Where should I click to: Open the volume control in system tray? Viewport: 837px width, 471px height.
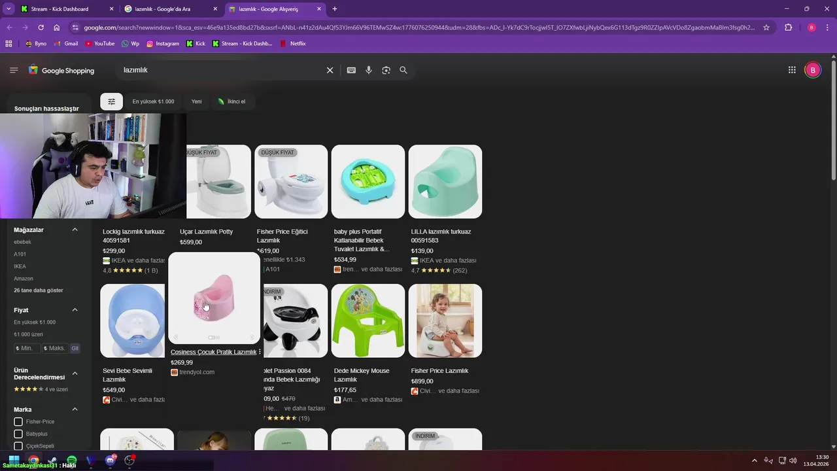[793, 461]
